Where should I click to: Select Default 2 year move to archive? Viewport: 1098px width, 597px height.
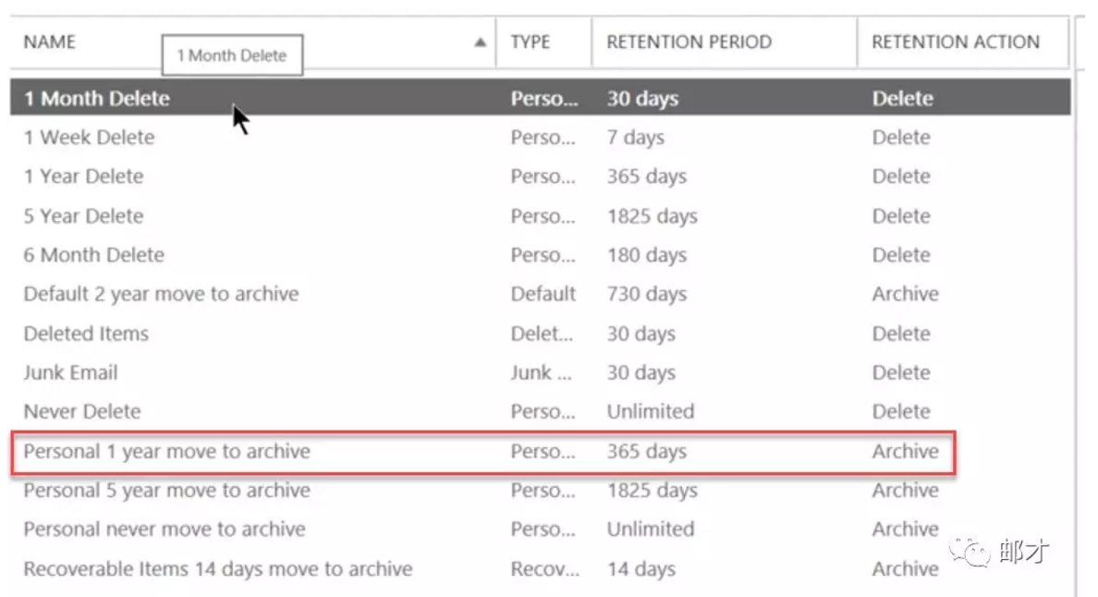coord(161,294)
